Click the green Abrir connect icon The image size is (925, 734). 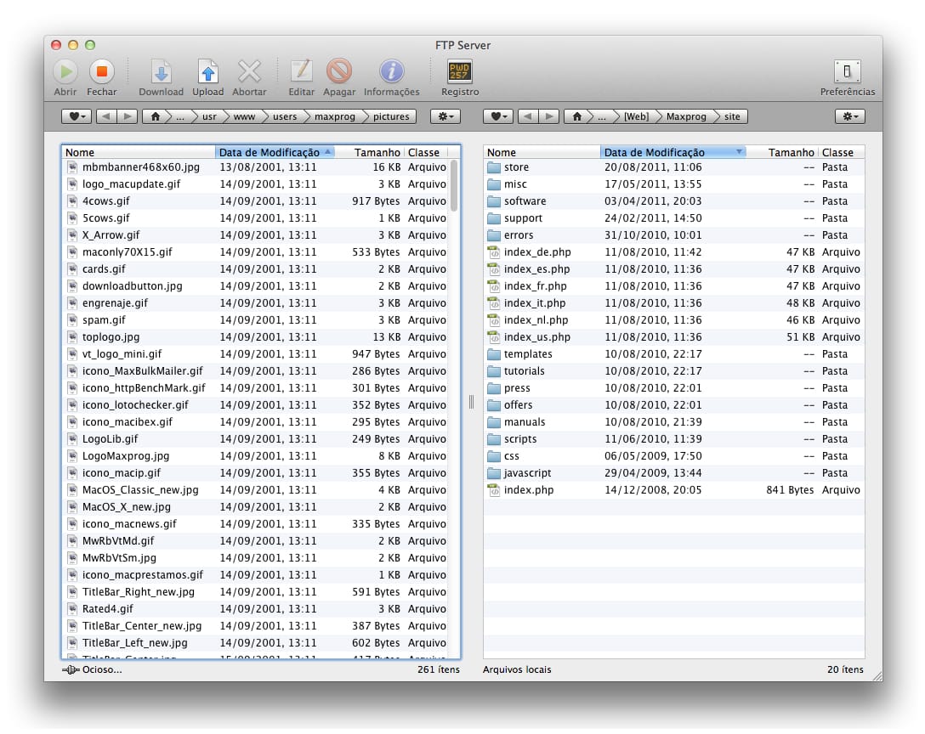(x=65, y=71)
